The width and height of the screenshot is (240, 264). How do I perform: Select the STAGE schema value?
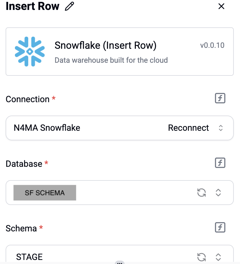point(29,257)
